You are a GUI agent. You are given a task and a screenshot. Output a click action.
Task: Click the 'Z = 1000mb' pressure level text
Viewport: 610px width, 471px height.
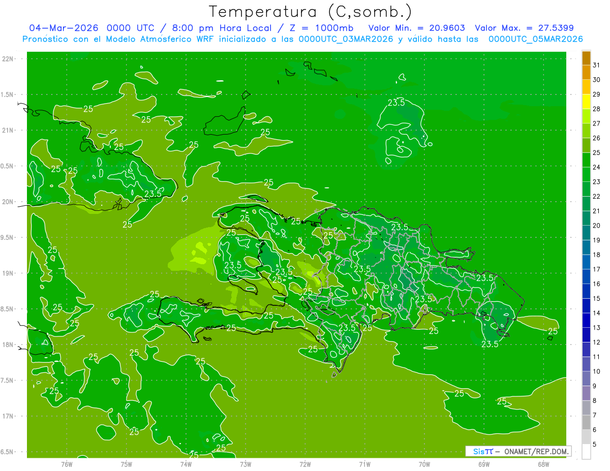(322, 28)
